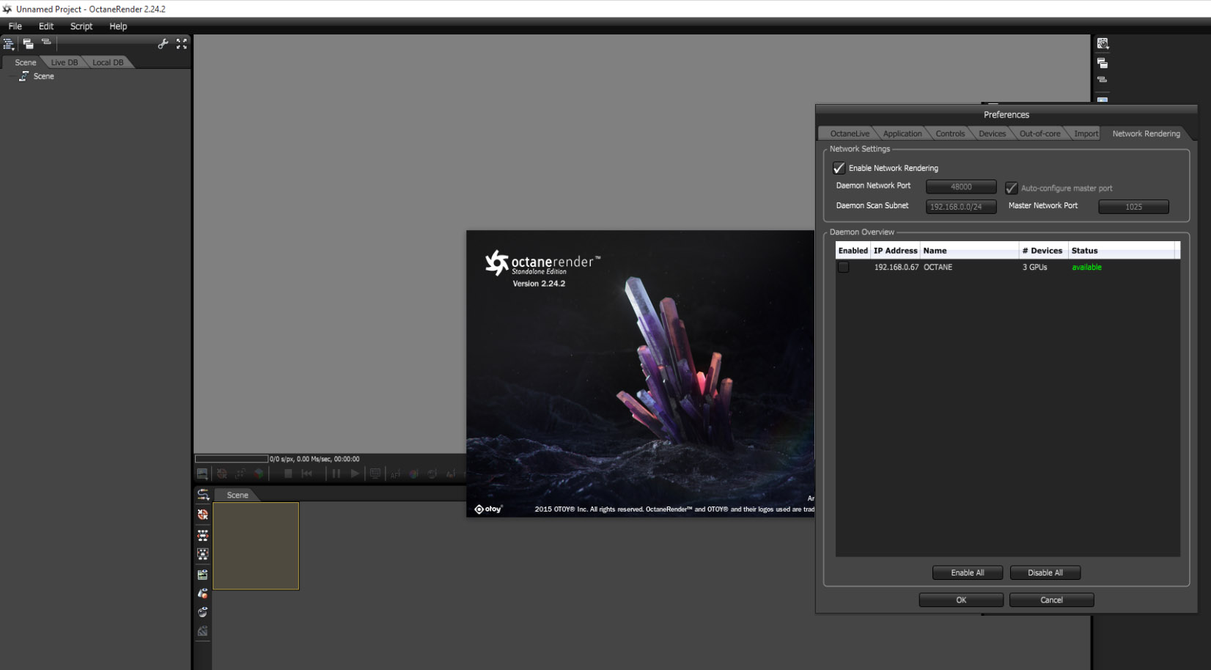
Task: Select the Scene node icon in outliner
Action: coord(23,76)
